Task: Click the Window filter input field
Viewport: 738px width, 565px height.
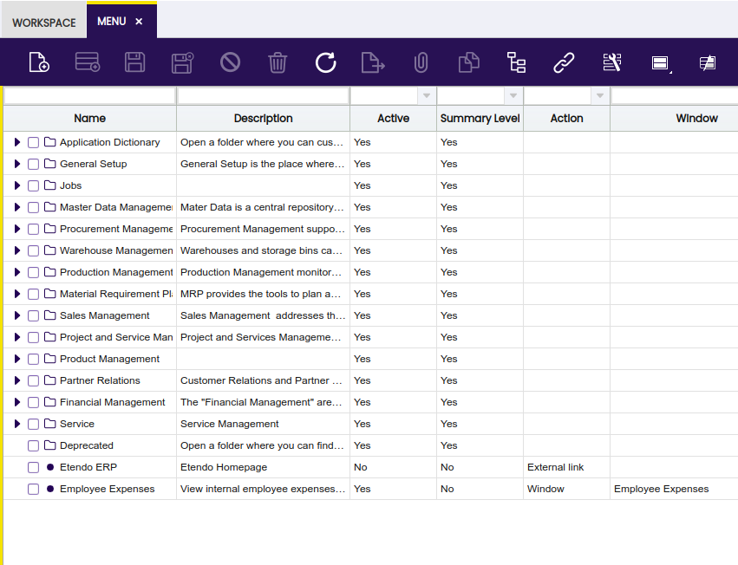Action: [x=675, y=96]
